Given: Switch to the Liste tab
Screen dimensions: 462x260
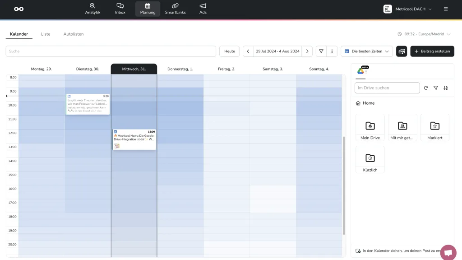Looking at the screenshot, I should [x=46, y=34].
